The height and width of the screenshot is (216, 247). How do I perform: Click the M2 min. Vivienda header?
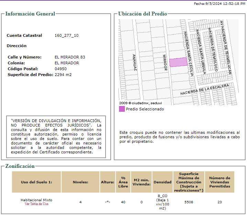[x=141, y=182]
